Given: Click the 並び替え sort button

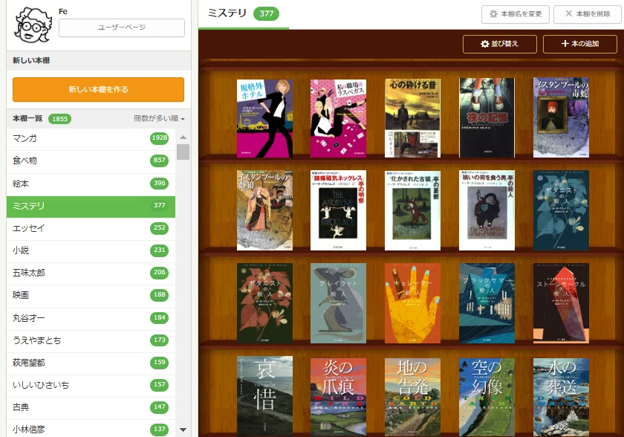Looking at the screenshot, I should pyautogui.click(x=499, y=44).
